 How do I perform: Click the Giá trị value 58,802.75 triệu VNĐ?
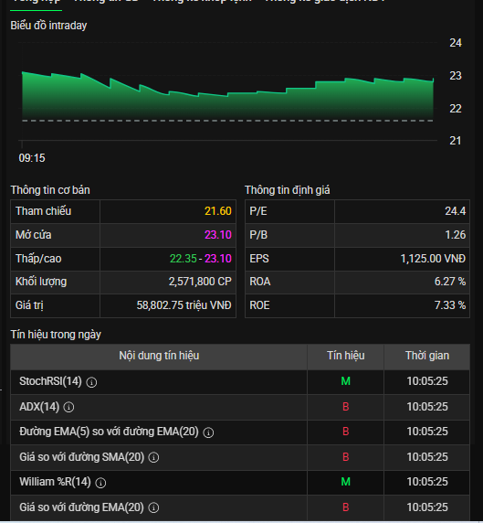pyautogui.click(x=184, y=305)
